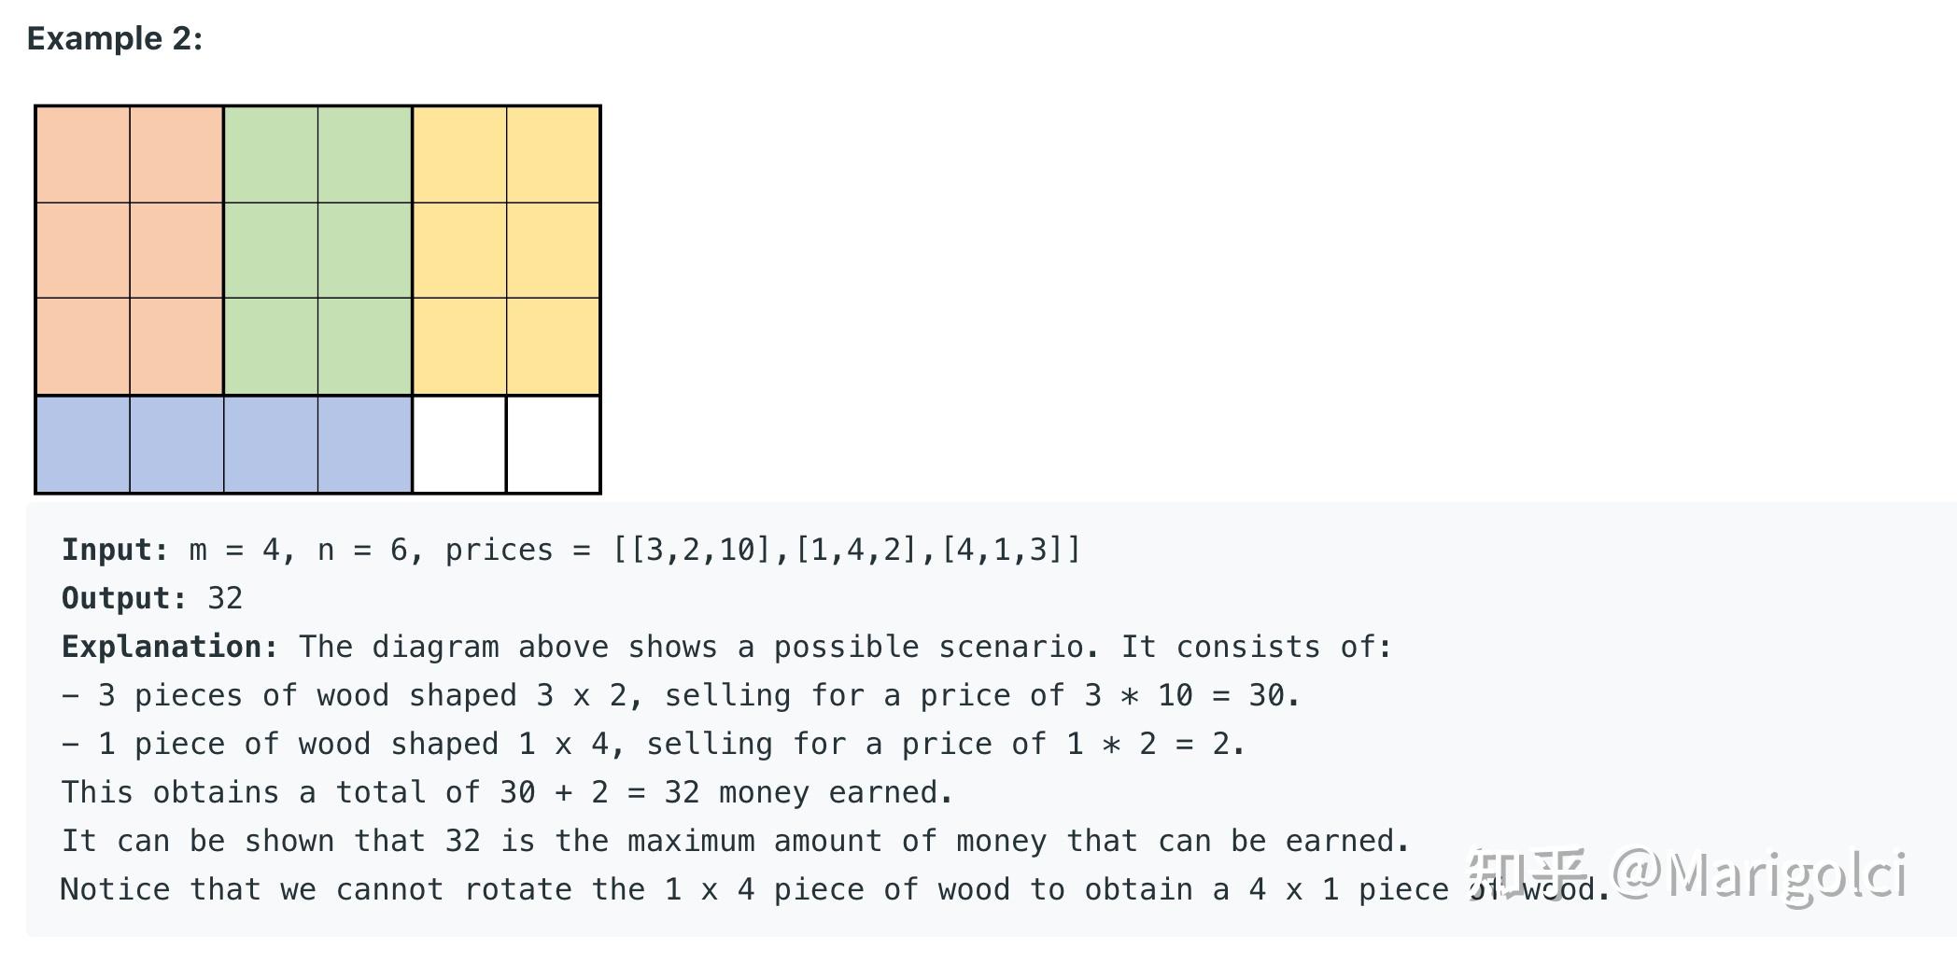This screenshot has width=1957, height=963.
Task: Click the line about 3 x 2 wood pieces
Action: [680, 695]
